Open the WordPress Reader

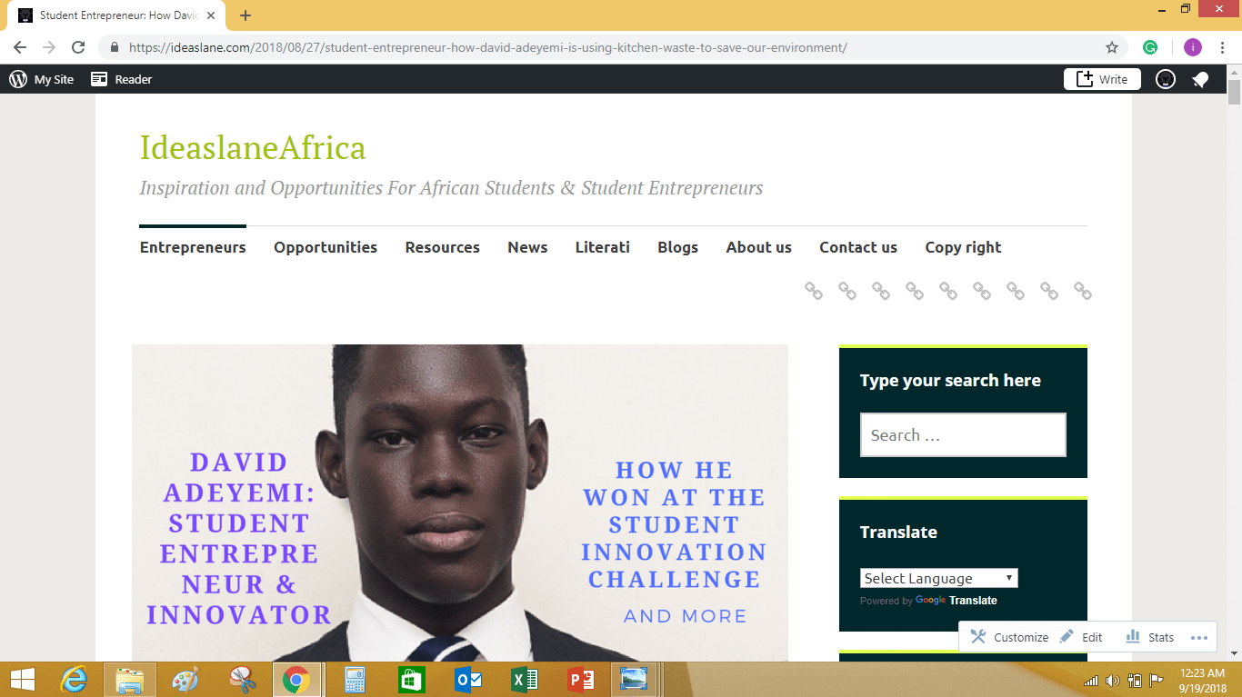tap(121, 79)
